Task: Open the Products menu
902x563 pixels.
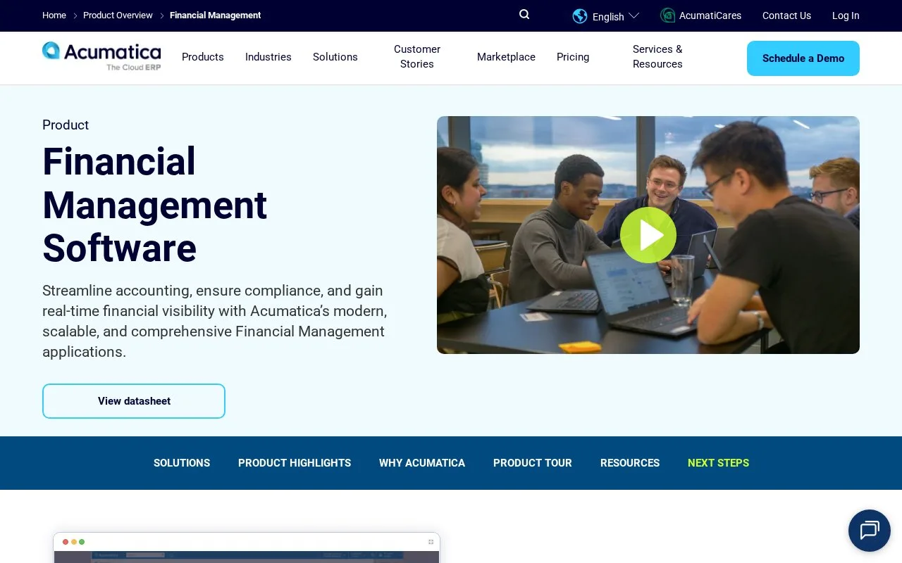Action: (203, 57)
